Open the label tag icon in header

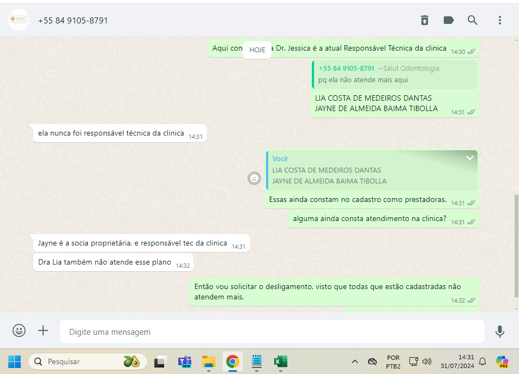[449, 20]
